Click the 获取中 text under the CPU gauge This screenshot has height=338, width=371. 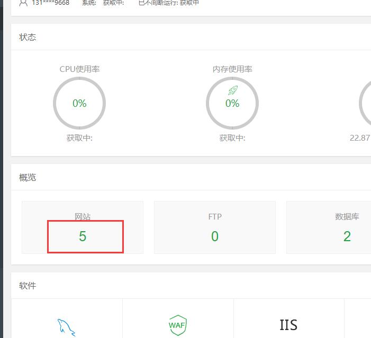[x=79, y=138]
